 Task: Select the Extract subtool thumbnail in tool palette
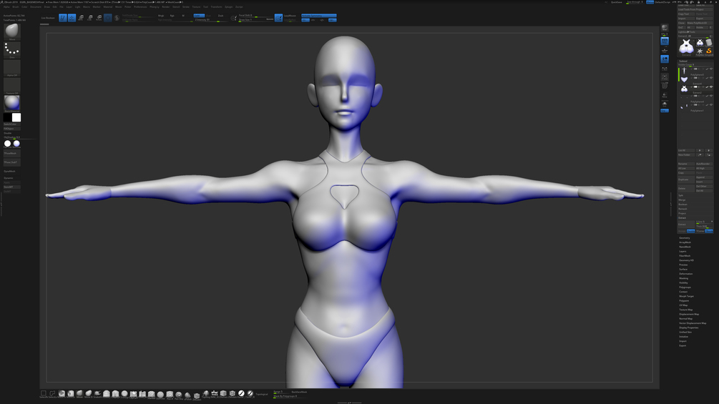tap(686, 46)
